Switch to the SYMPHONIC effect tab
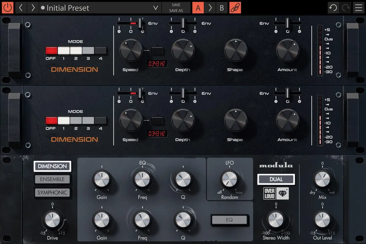Image resolution: width=366 pixels, height=244 pixels. 52,193
